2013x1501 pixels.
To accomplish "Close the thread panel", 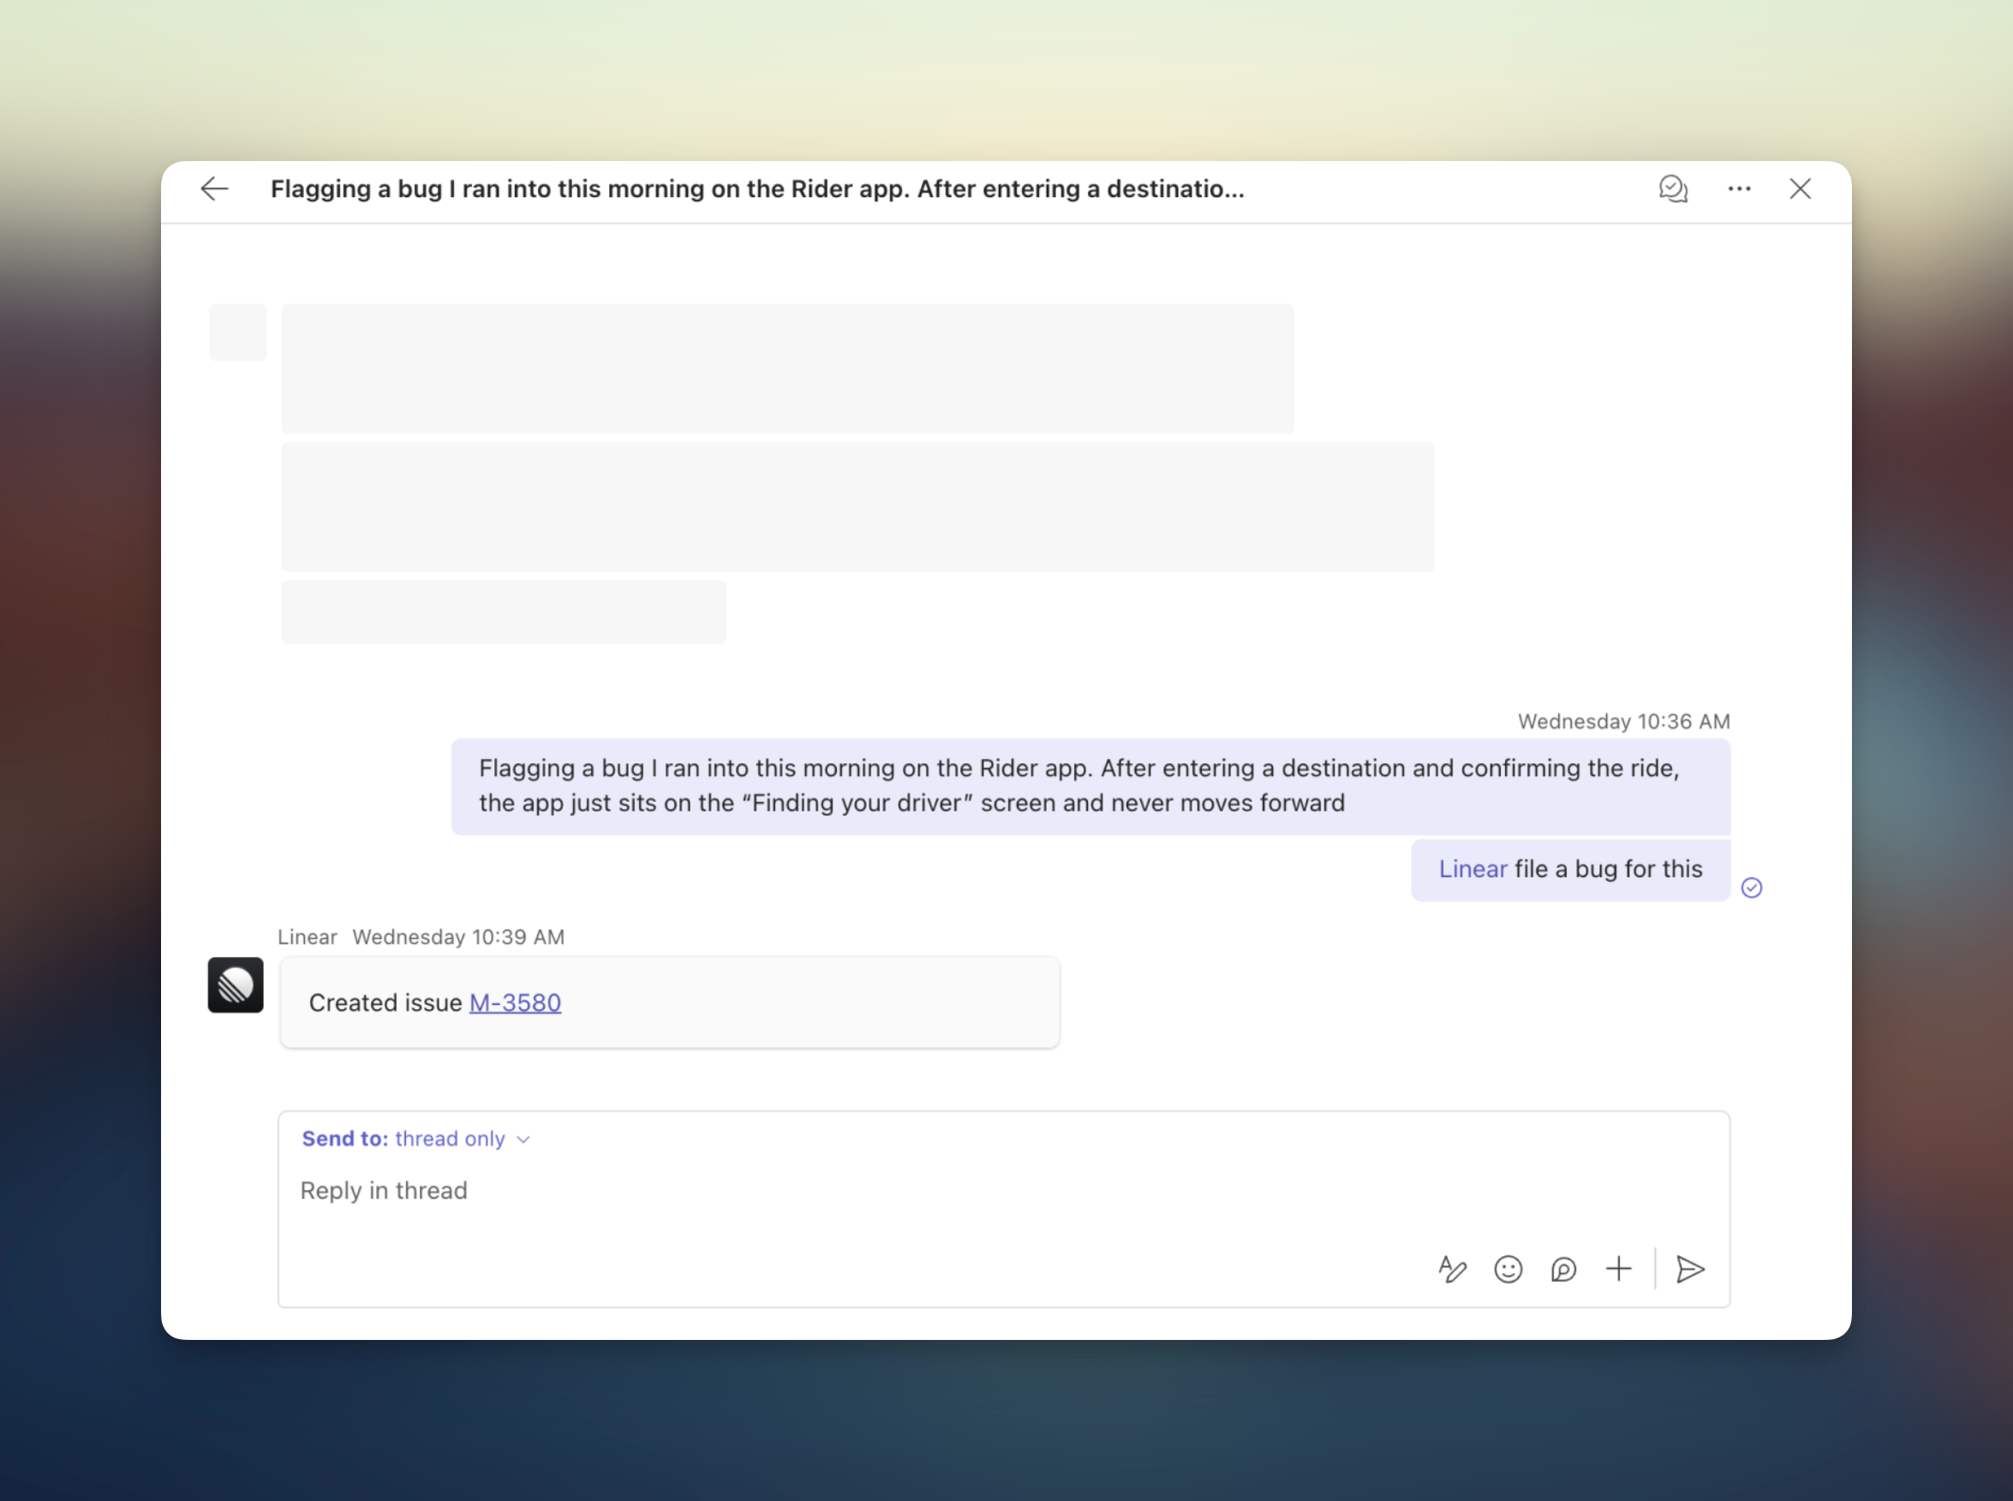I will (1800, 189).
